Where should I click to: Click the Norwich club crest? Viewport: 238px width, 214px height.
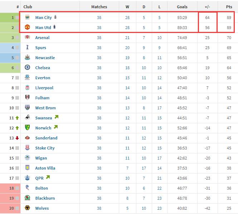(x=27, y=128)
